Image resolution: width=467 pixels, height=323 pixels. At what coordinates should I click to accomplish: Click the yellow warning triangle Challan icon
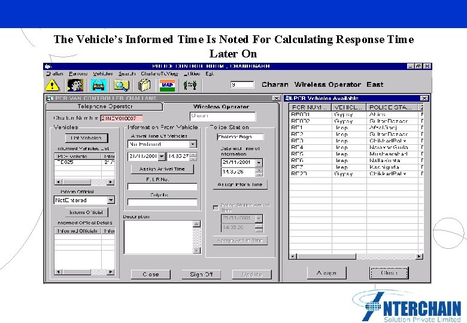53,85
